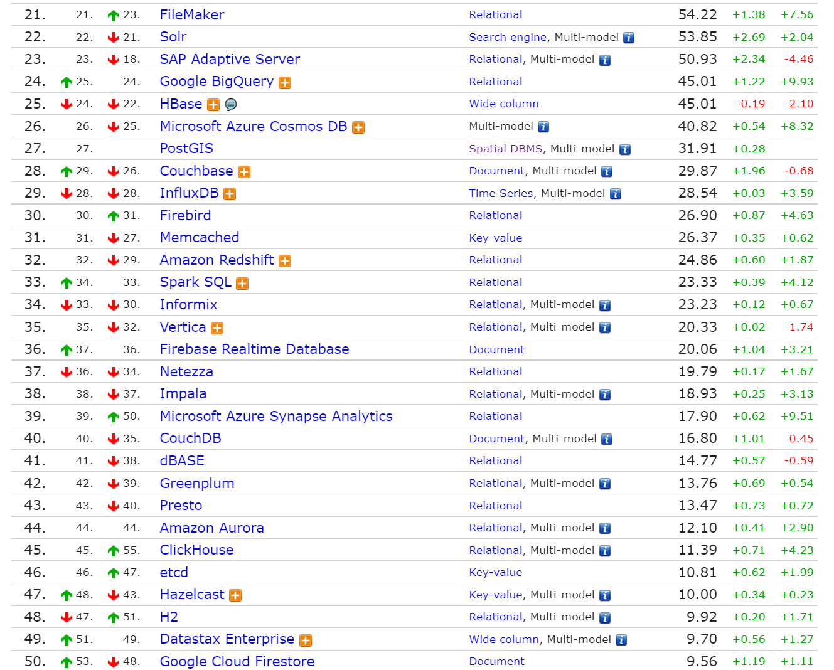The width and height of the screenshot is (834, 670).
Task: Click the info icon in the ClickHouse row
Action: pyautogui.click(x=605, y=551)
